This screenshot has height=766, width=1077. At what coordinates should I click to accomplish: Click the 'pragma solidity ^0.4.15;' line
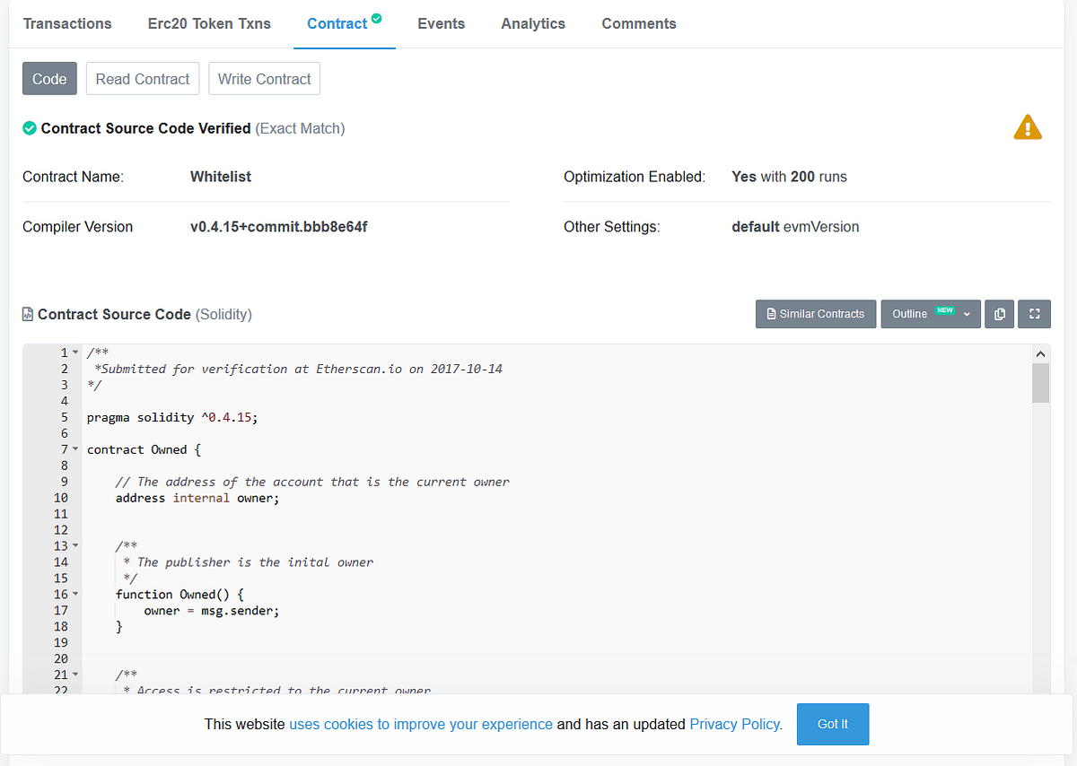(x=172, y=417)
